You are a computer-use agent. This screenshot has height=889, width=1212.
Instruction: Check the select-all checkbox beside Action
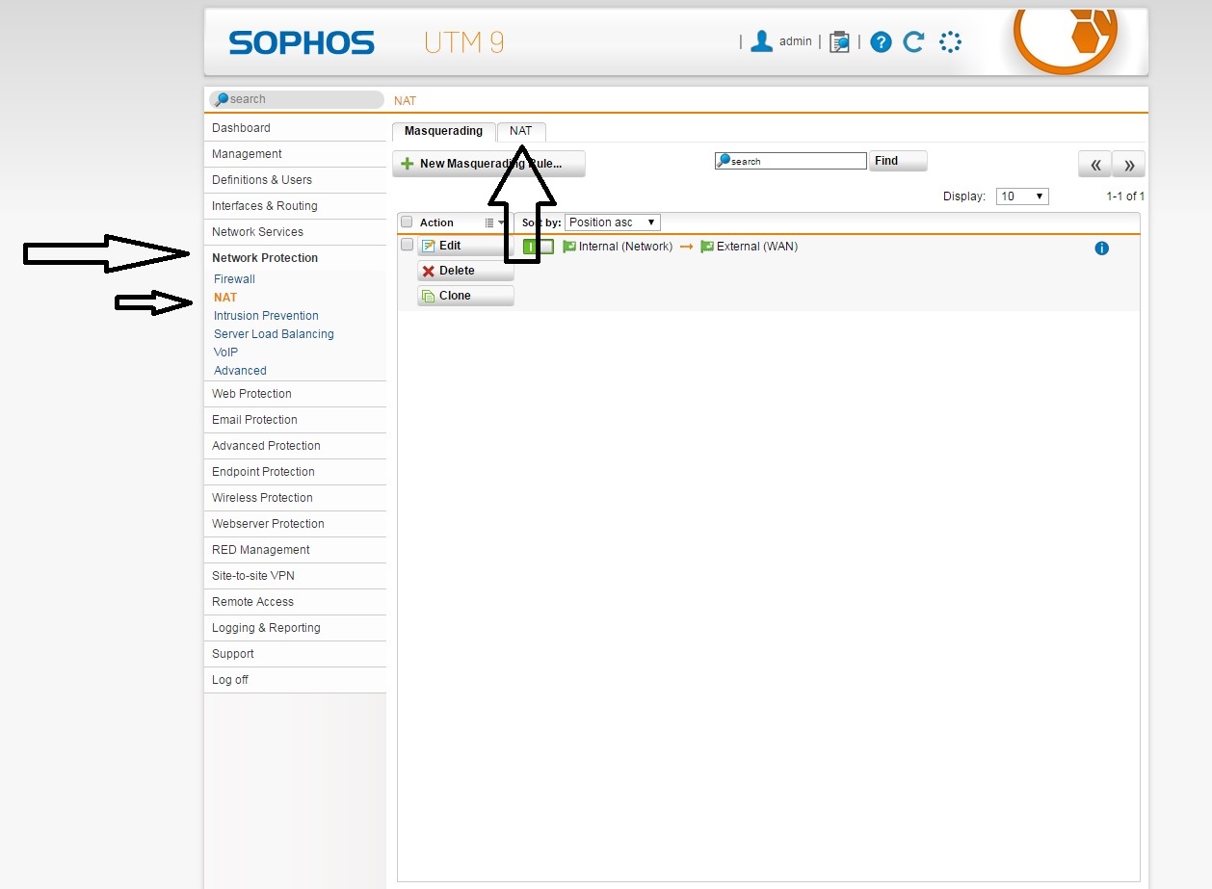(x=407, y=222)
